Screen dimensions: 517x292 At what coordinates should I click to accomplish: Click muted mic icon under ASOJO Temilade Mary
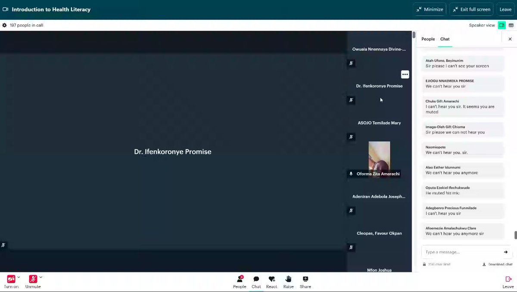pos(351,137)
